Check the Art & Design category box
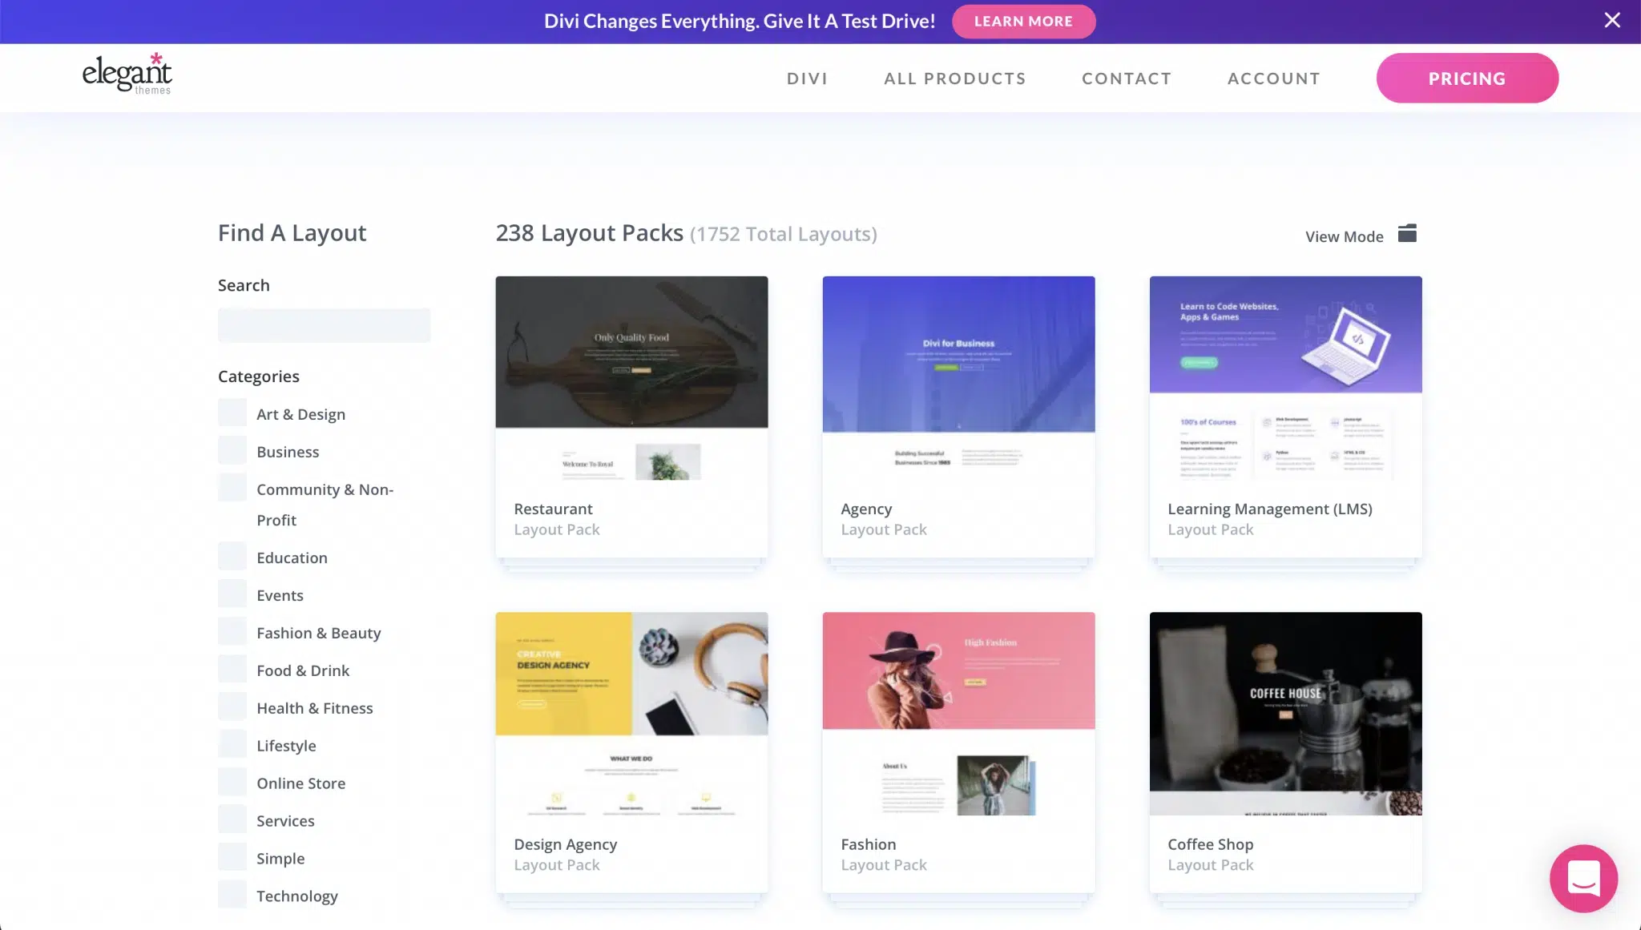1641x930 pixels. click(232, 413)
